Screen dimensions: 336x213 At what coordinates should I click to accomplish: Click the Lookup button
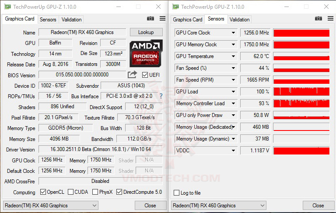(x=146, y=32)
